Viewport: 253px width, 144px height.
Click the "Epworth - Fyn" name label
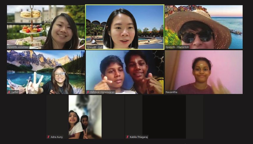tap(95, 47)
